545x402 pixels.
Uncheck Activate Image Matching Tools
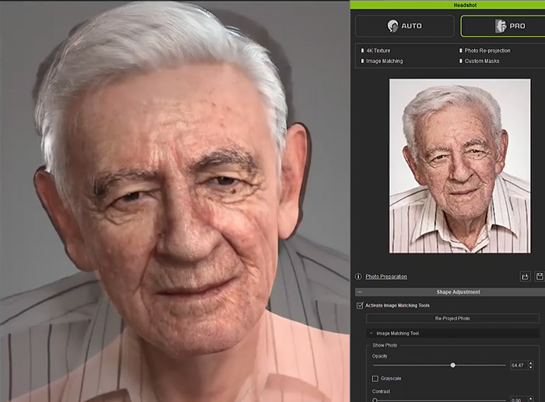[x=360, y=305]
